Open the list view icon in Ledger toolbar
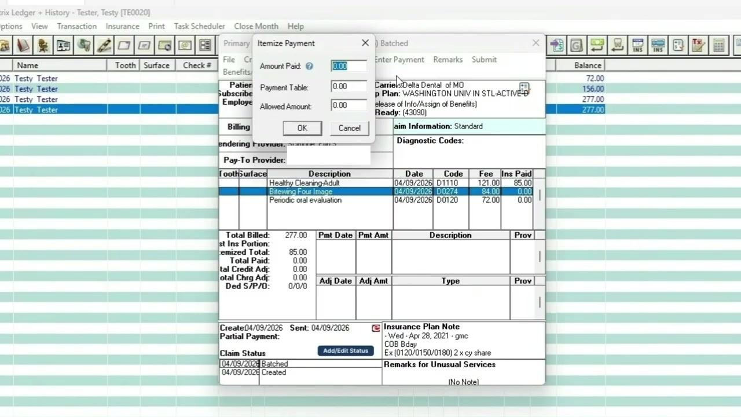Screen dimensions: 741x417 coord(205,45)
